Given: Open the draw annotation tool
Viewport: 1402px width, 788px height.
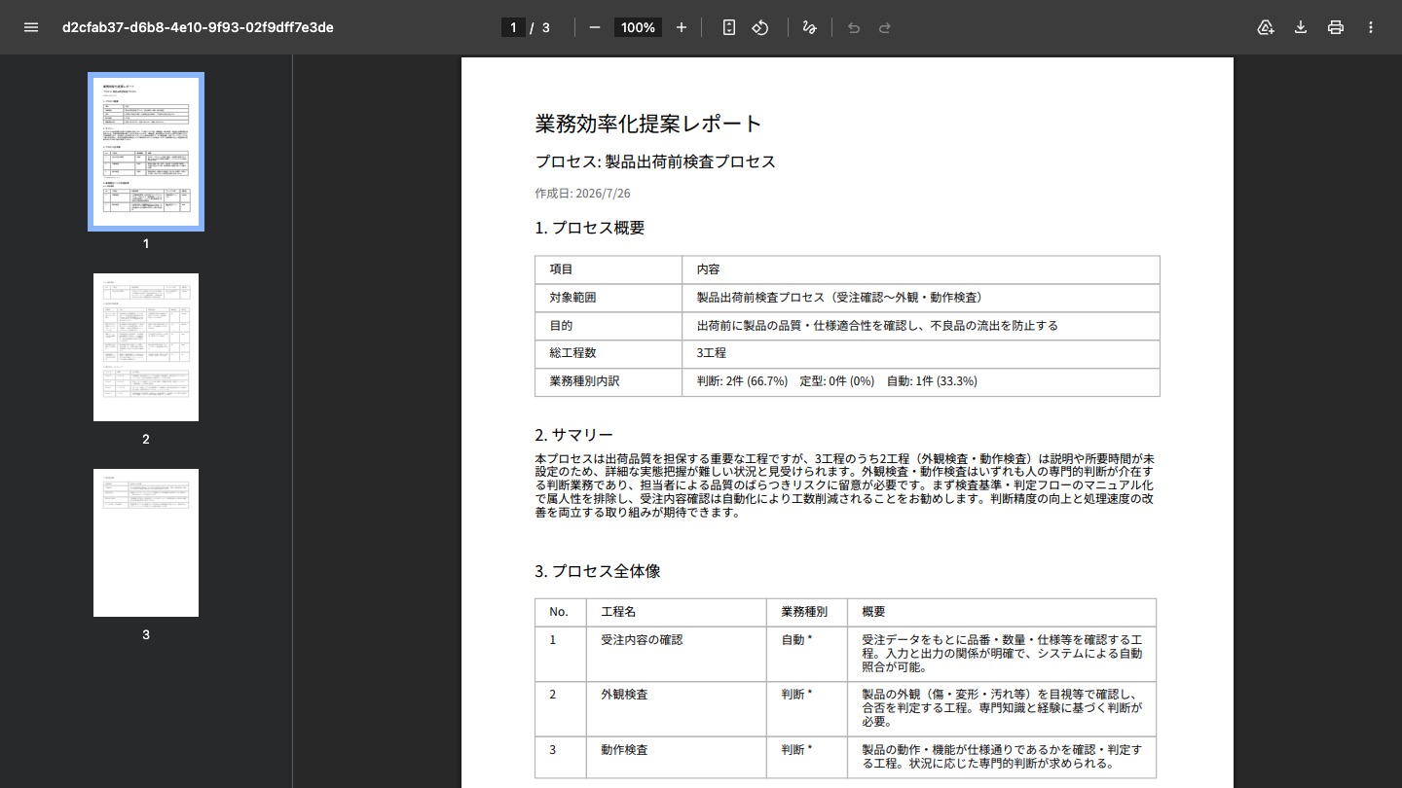Looking at the screenshot, I should click(809, 27).
